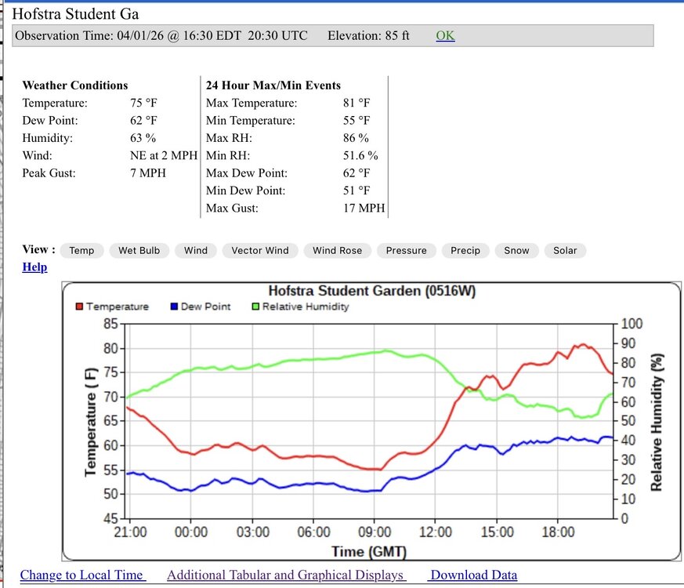
Task: Open the Wind Rose view
Action: tap(337, 250)
